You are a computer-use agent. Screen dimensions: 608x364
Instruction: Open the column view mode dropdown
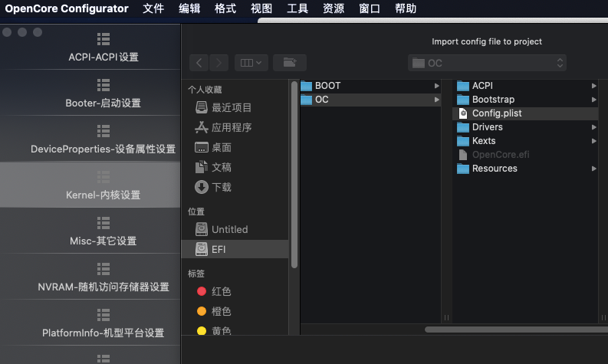coord(251,63)
